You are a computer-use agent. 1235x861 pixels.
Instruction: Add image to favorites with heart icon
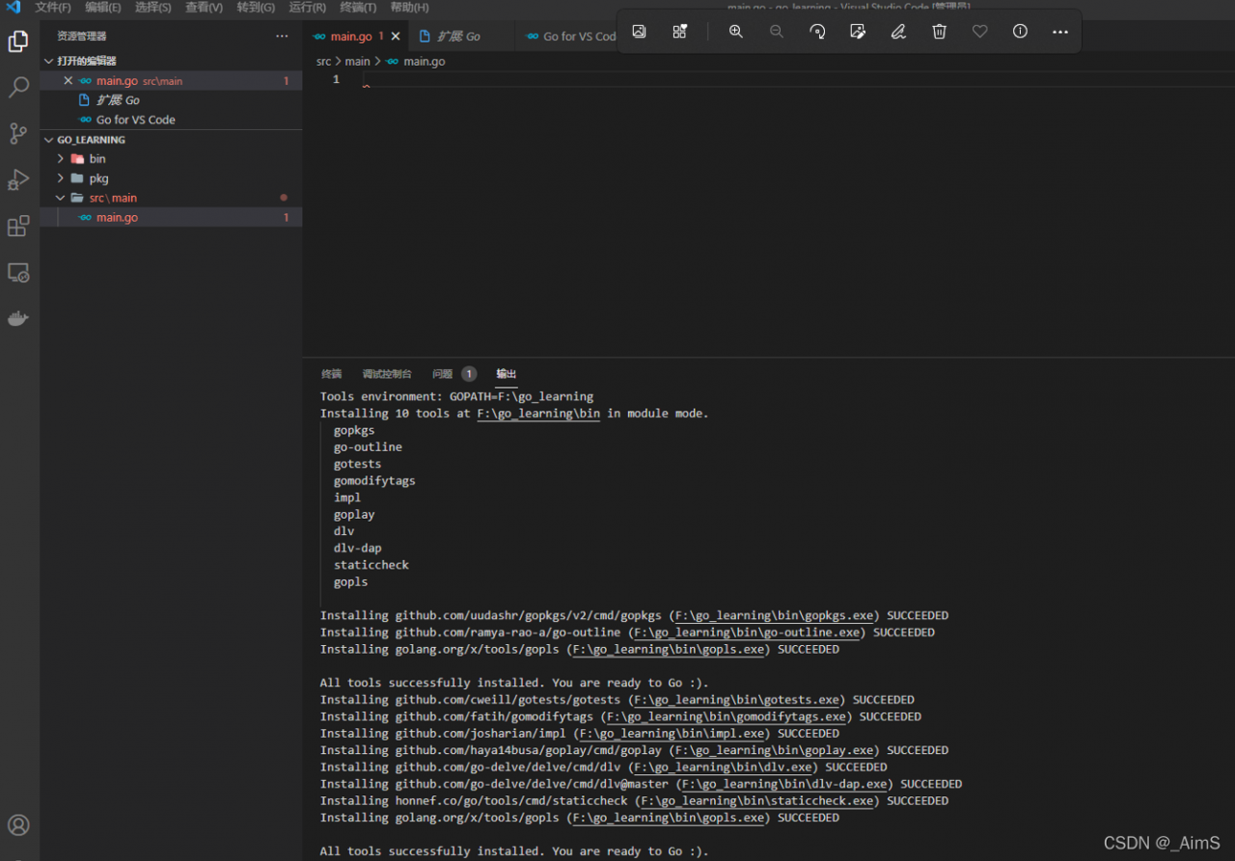pos(979,32)
